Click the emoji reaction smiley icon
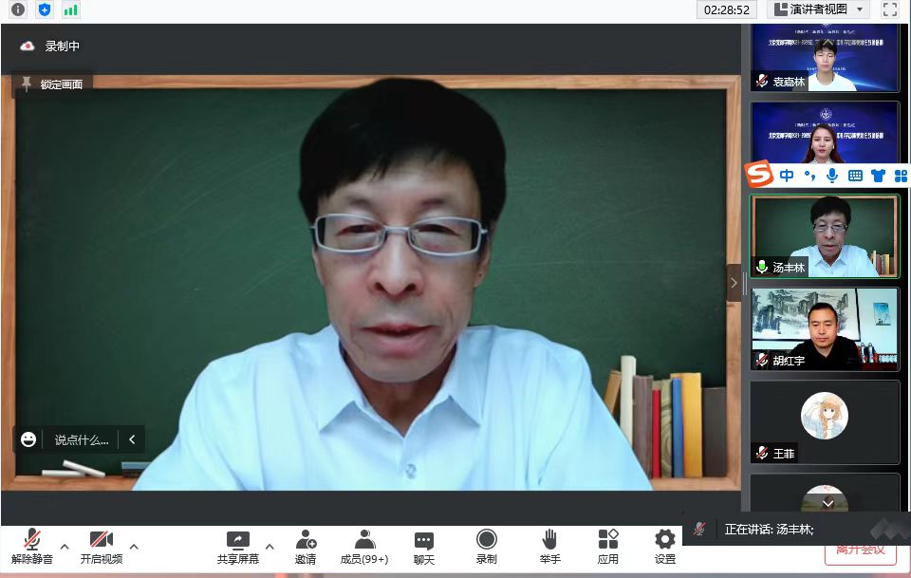 [28, 439]
